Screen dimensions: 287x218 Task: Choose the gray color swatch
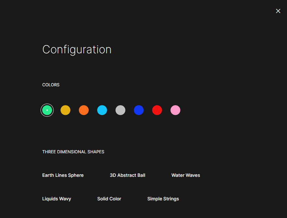[120, 110]
